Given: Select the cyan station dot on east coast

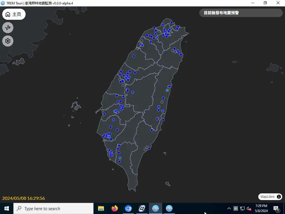Looking at the screenshot, I should (x=167, y=90).
